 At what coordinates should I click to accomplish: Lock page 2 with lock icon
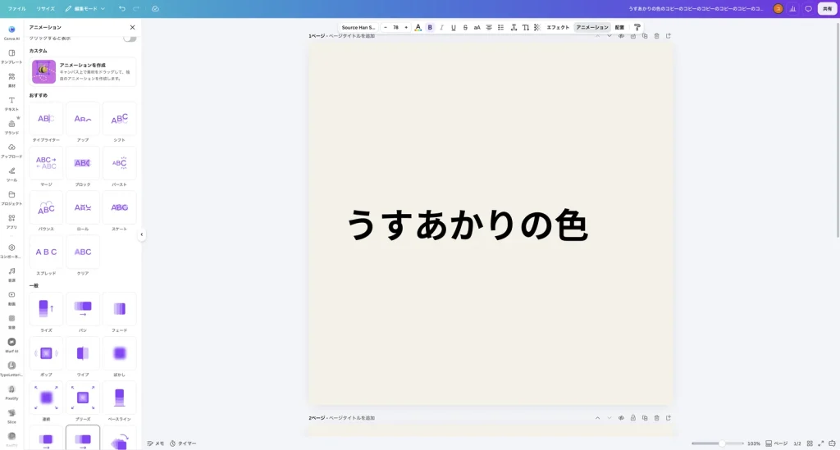click(x=632, y=418)
